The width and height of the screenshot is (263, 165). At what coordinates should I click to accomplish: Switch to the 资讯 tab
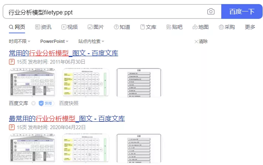click(x=43, y=27)
